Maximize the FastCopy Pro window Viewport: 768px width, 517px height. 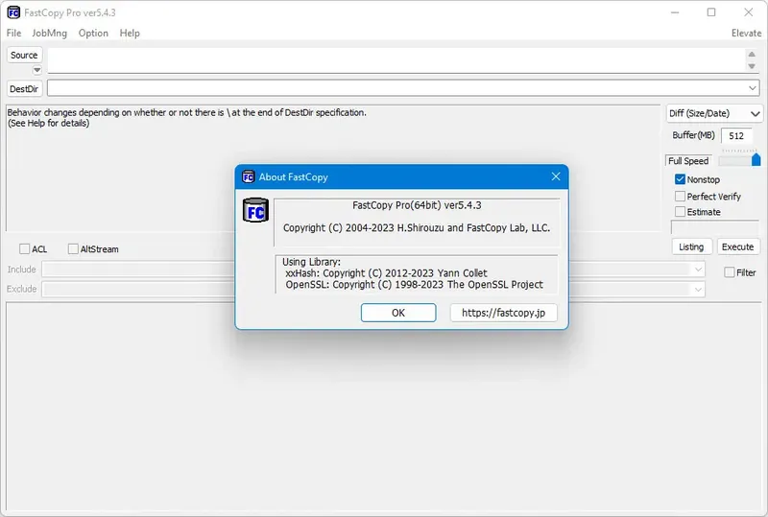point(711,12)
